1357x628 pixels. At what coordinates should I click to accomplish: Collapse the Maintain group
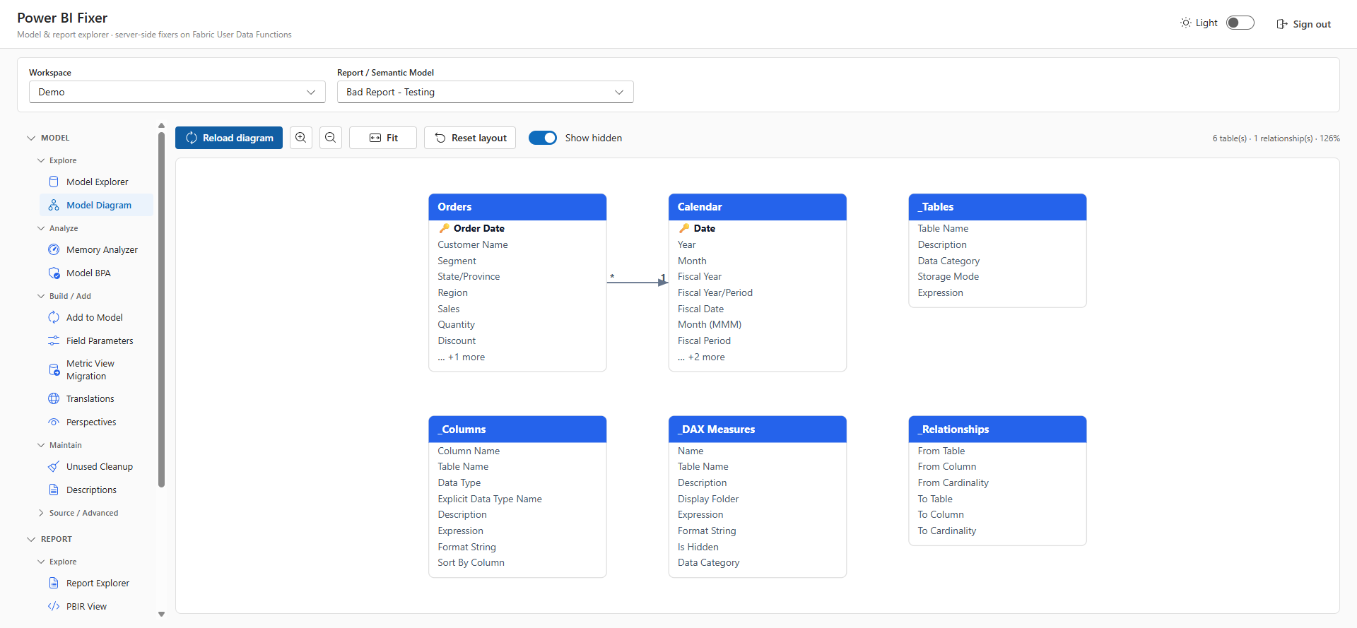41,445
